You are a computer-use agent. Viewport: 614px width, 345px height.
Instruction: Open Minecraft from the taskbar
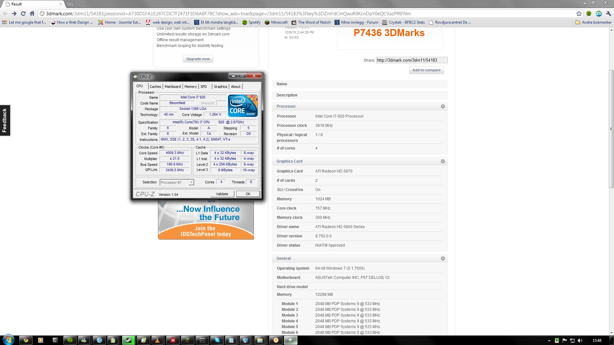(187, 340)
